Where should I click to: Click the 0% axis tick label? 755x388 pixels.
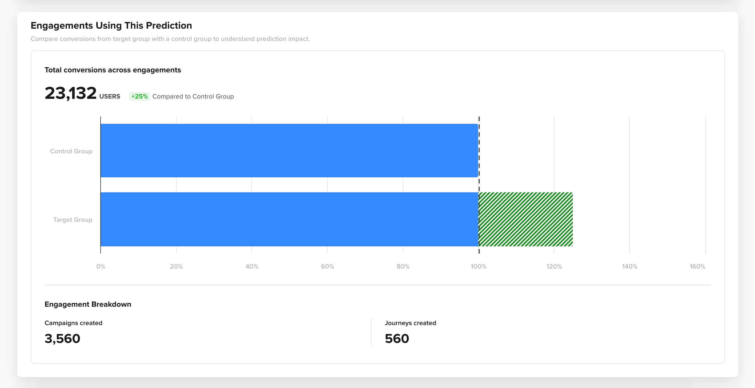pos(100,266)
